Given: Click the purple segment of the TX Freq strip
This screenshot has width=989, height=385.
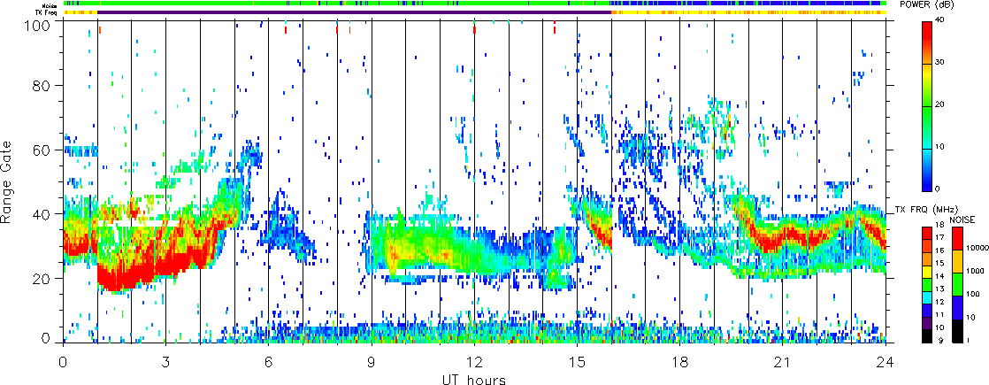Looking at the screenshot, I should tap(354, 12).
